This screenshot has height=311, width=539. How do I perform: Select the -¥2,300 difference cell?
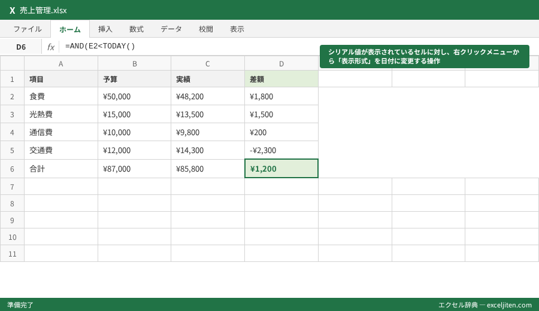(x=281, y=150)
